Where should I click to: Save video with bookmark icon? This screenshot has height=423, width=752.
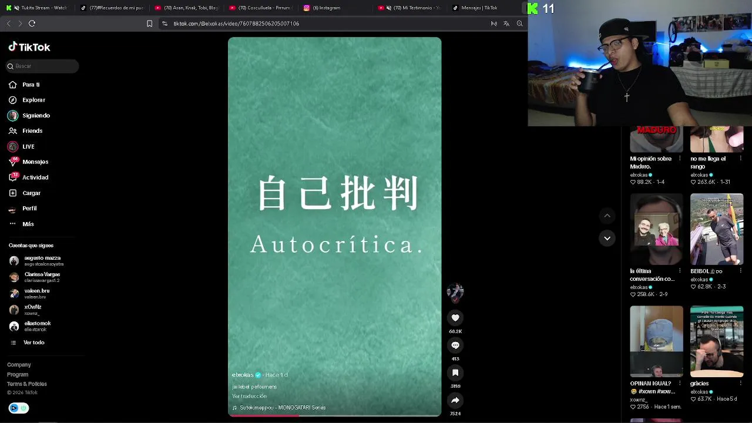pos(455,373)
